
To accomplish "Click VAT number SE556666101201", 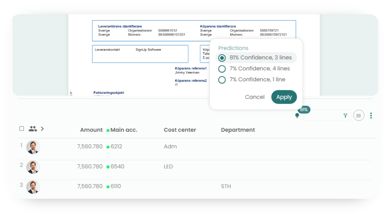I will (172, 35).
